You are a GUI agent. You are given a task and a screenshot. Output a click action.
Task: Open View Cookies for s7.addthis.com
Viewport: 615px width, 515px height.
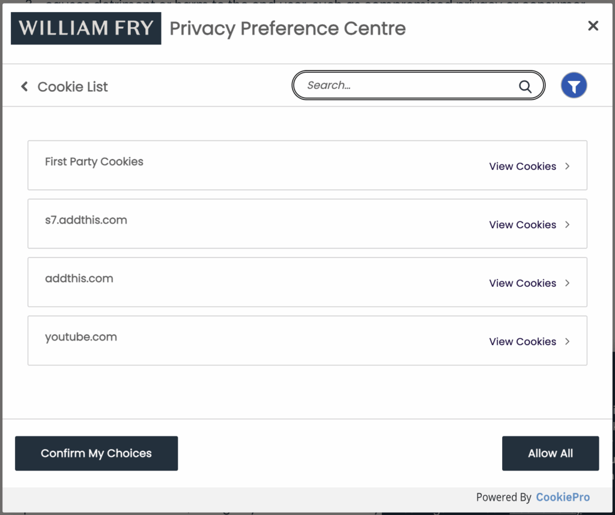click(x=523, y=224)
